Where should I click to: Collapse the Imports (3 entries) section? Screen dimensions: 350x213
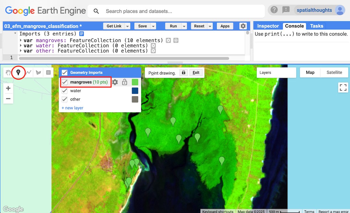point(15,34)
